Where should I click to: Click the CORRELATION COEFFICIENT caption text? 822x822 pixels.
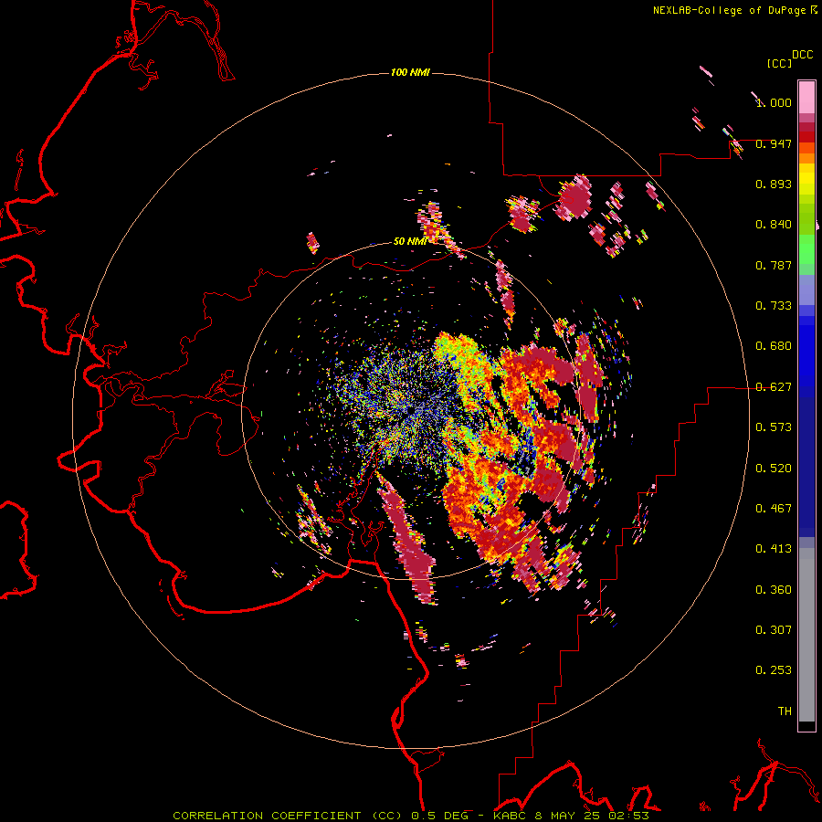pos(267,816)
